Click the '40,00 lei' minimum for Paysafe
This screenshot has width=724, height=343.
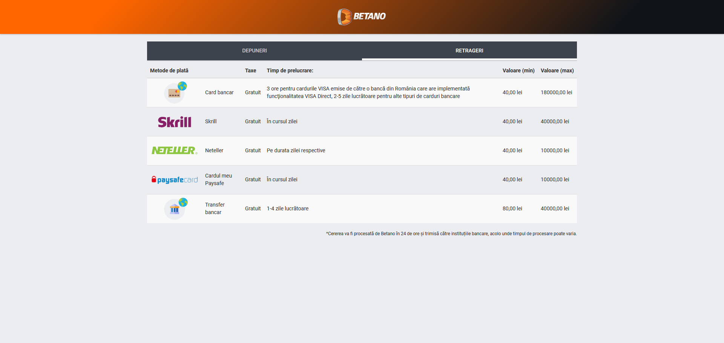coord(512,179)
